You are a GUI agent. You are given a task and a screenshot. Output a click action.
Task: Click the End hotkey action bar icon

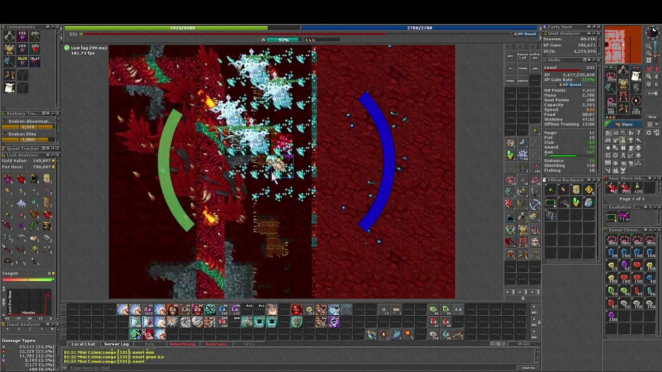tap(334, 322)
